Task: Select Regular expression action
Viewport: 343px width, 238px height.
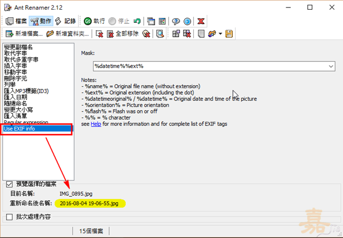Action: (26, 122)
